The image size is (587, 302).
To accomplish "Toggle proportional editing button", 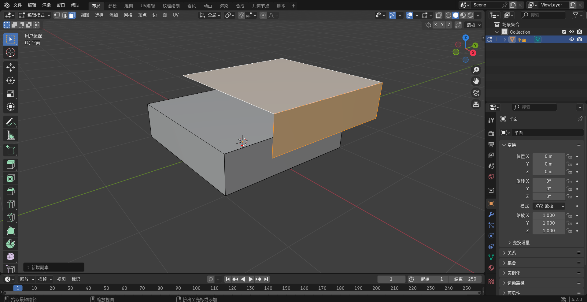I will pyautogui.click(x=263, y=15).
